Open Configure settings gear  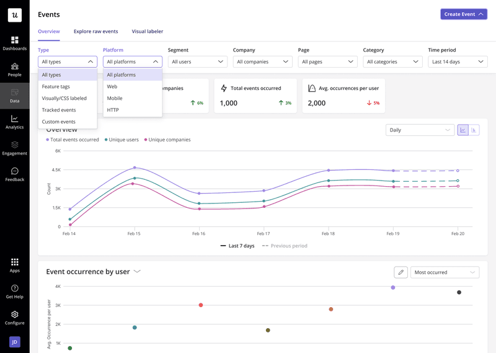[x=14, y=317]
